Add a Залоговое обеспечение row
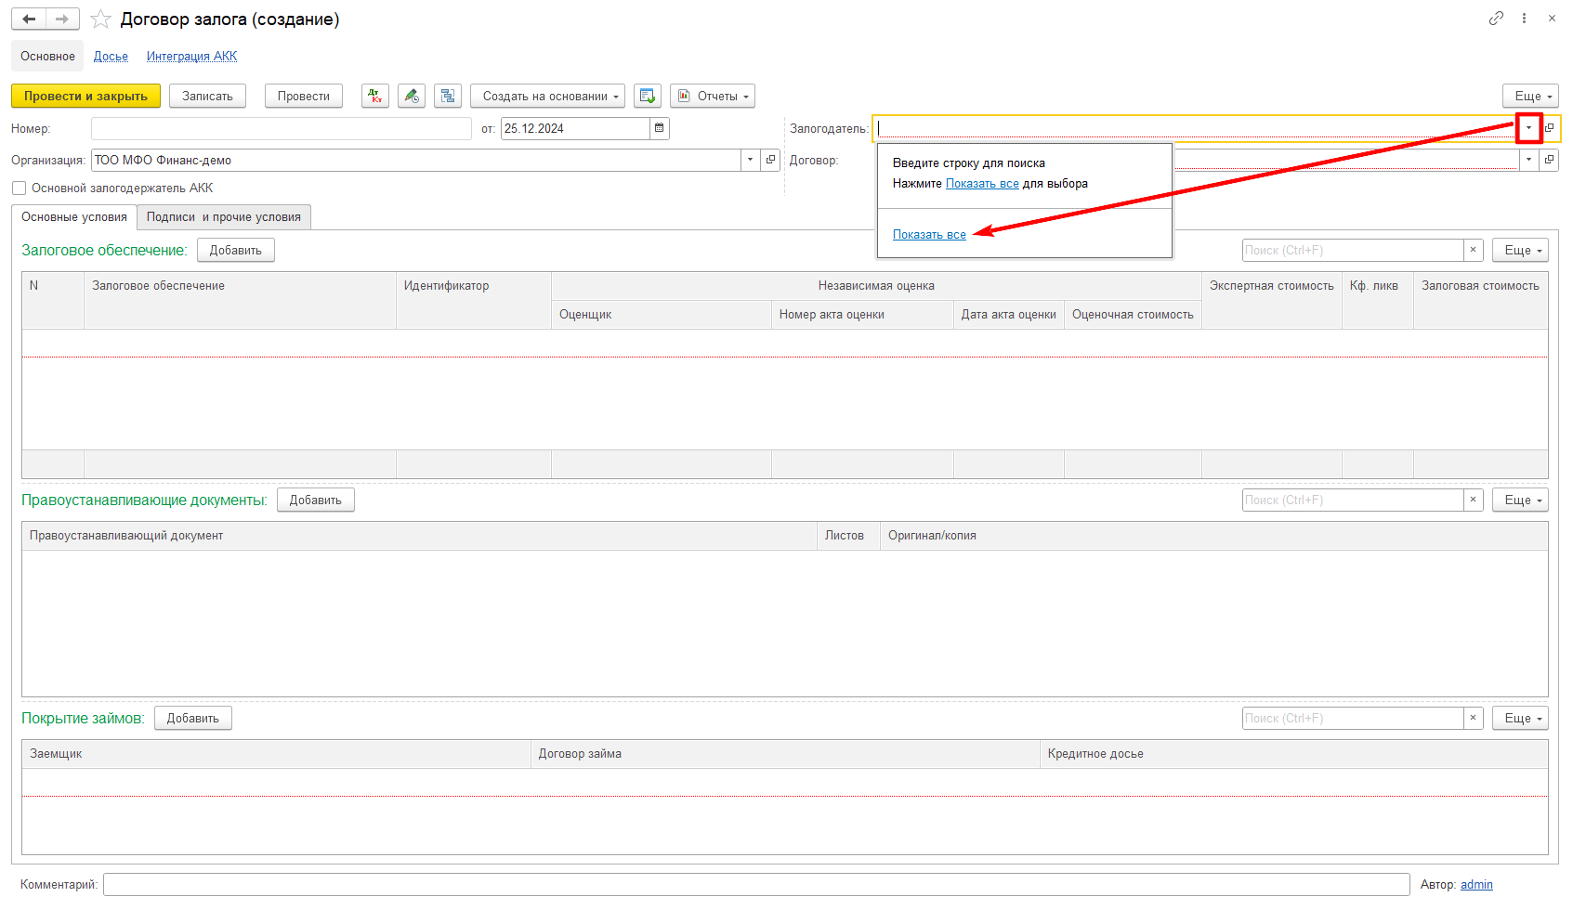This screenshot has width=1573, height=897. (236, 250)
